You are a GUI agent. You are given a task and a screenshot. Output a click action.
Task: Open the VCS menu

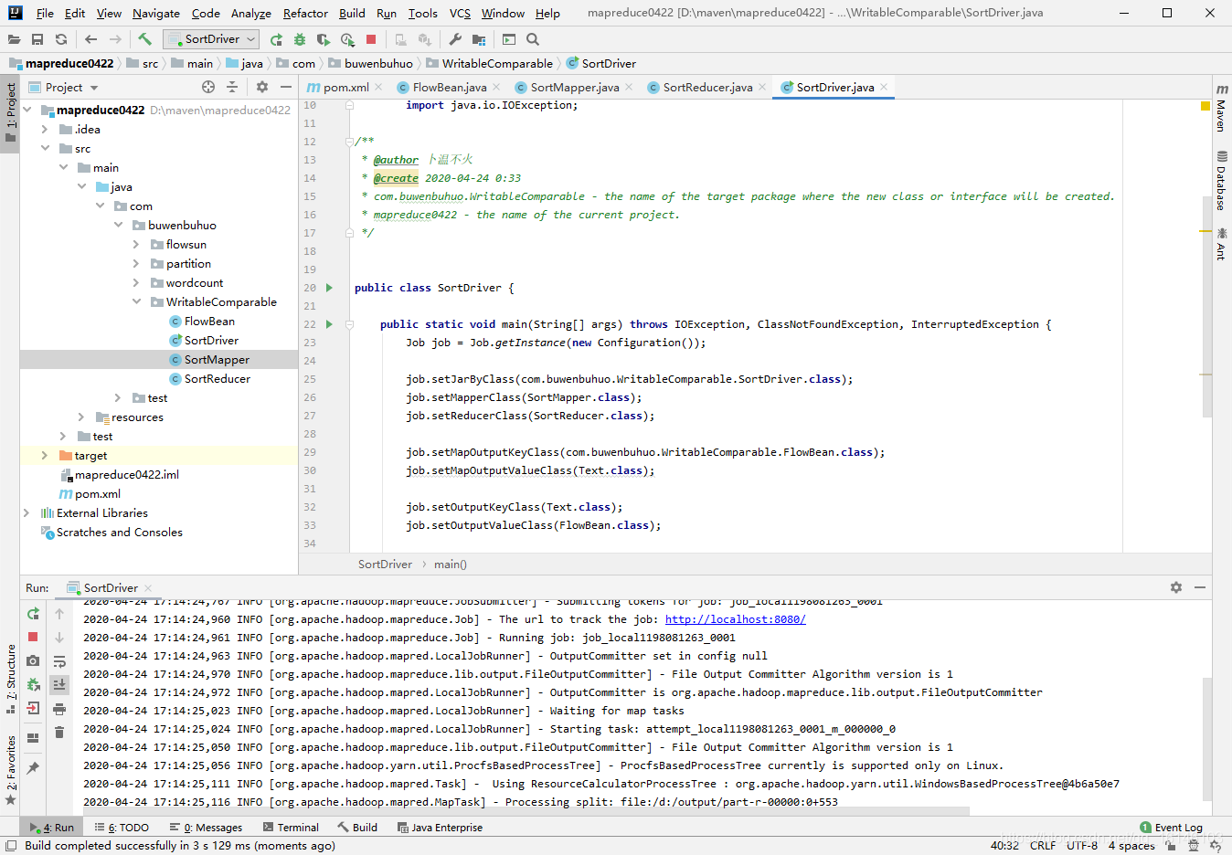point(460,14)
